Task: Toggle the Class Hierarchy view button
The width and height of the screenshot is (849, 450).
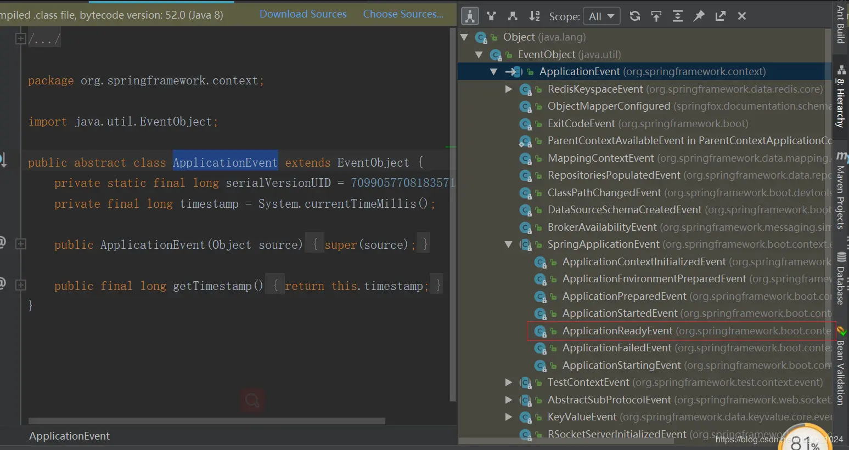Action: pos(470,16)
